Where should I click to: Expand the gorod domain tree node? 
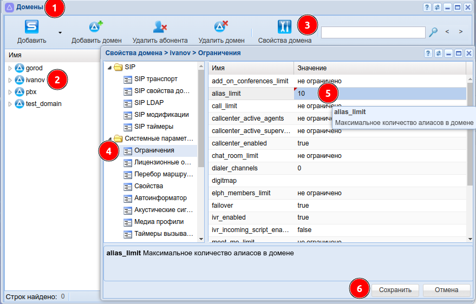click(x=10, y=68)
